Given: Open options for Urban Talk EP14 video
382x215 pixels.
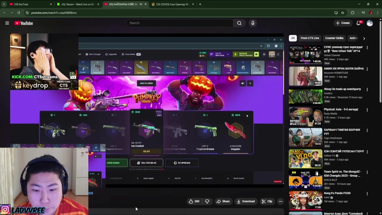Looking at the screenshot, I should pyautogui.click(x=367, y=47).
